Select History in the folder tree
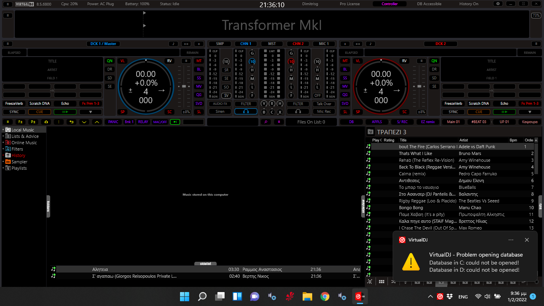The height and width of the screenshot is (306, 544). 18,155
